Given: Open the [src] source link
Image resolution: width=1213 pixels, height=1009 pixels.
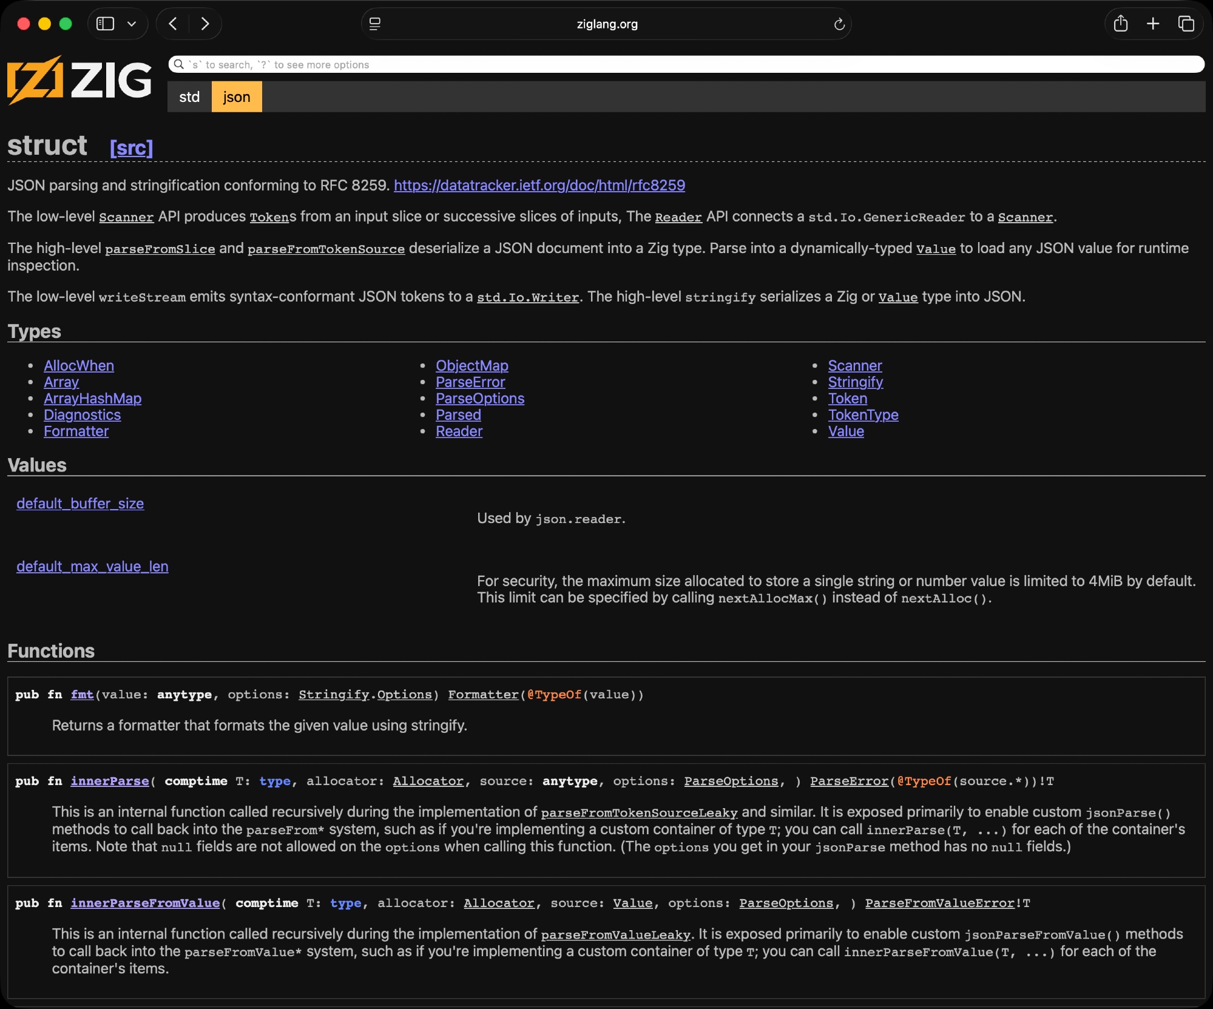Looking at the screenshot, I should click(x=131, y=147).
